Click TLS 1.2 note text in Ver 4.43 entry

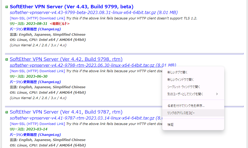pos(131,18)
